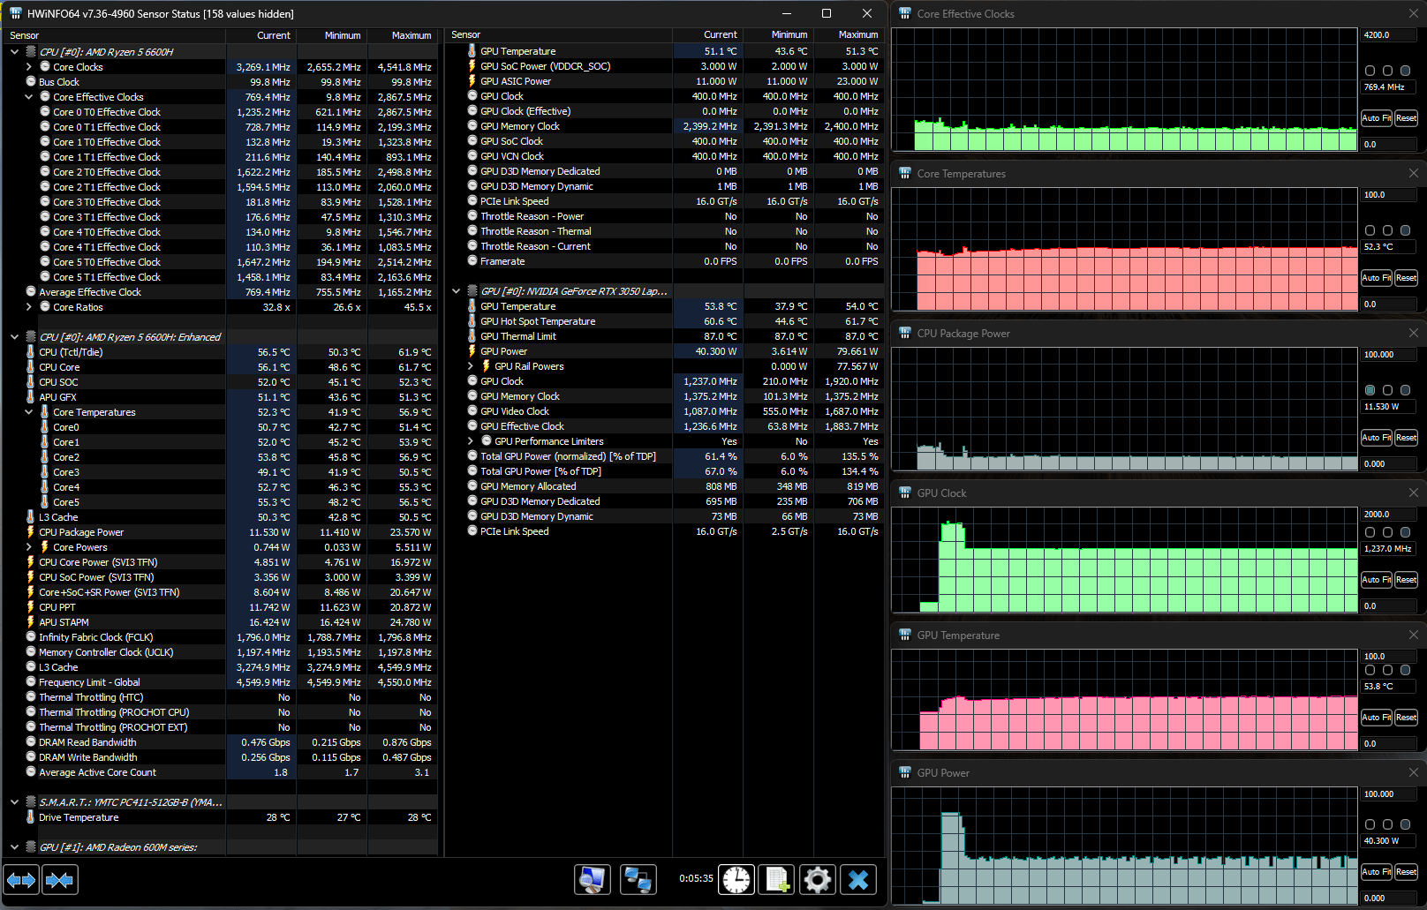Open the monitor with magnifier icon
Image resolution: width=1427 pixels, height=910 pixels.
[x=592, y=879]
